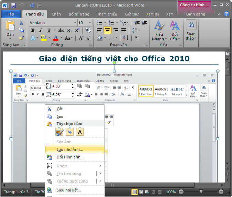Open the Verdana font name dropdown

tap(75, 23)
